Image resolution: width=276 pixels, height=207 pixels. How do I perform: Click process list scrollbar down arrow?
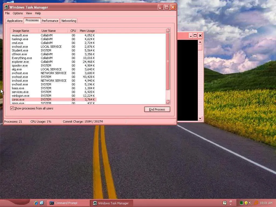168,102
